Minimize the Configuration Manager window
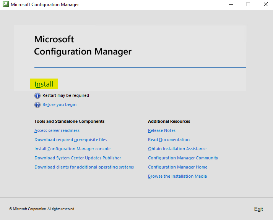 coord(231,5)
